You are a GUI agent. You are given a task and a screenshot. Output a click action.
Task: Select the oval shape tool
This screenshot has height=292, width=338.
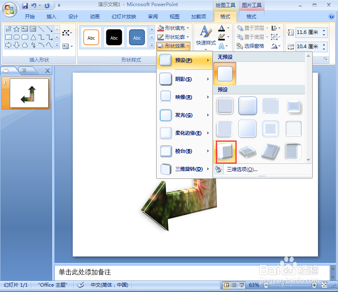tap(16, 37)
